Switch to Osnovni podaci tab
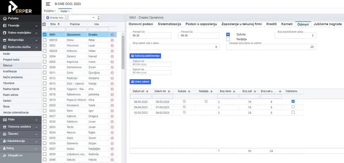 (x=141, y=24)
